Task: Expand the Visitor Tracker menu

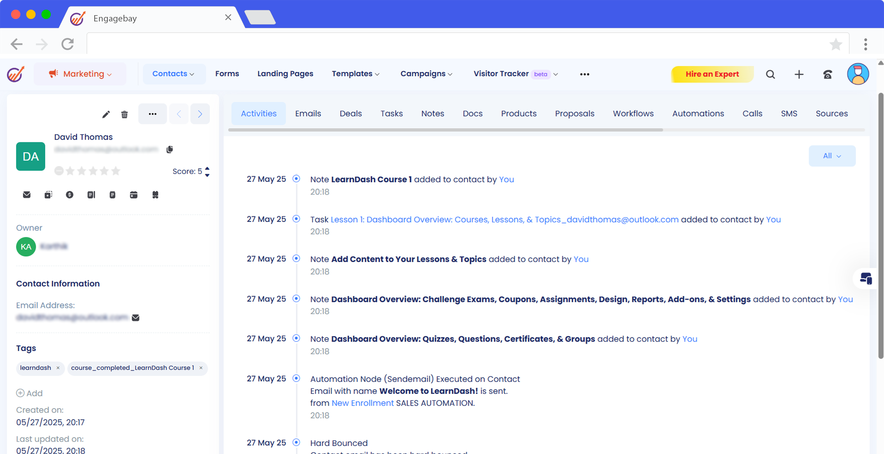Action: click(516, 74)
